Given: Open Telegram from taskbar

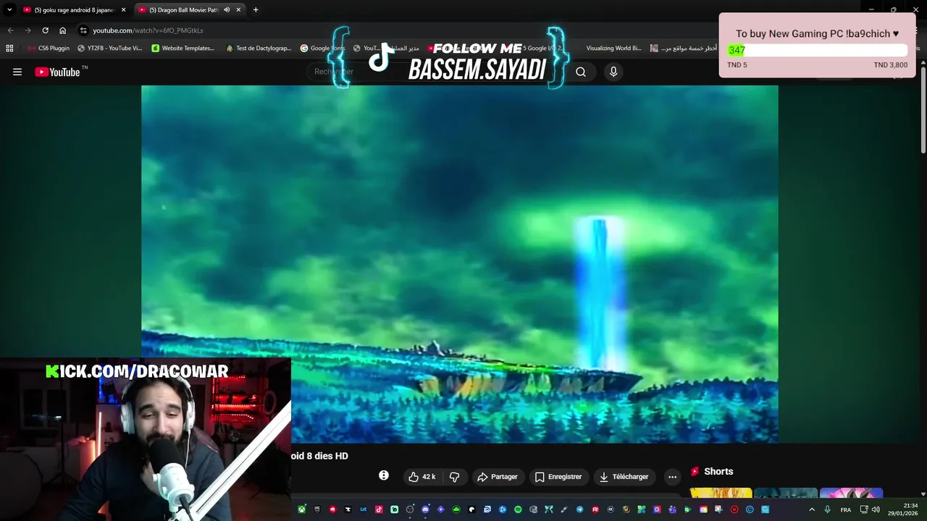Looking at the screenshot, I should coord(579,509).
